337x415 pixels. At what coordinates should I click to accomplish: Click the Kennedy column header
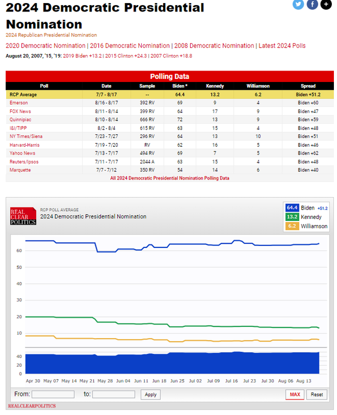click(x=215, y=86)
